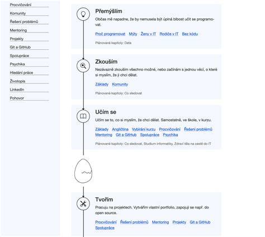Open Hledání práce in the sidebar
The width and height of the screenshot is (265, 237).
[21, 73]
